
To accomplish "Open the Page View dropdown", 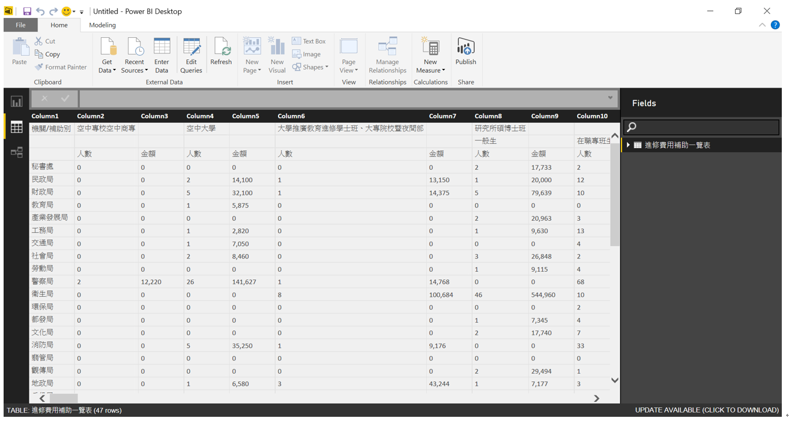I will point(348,56).
